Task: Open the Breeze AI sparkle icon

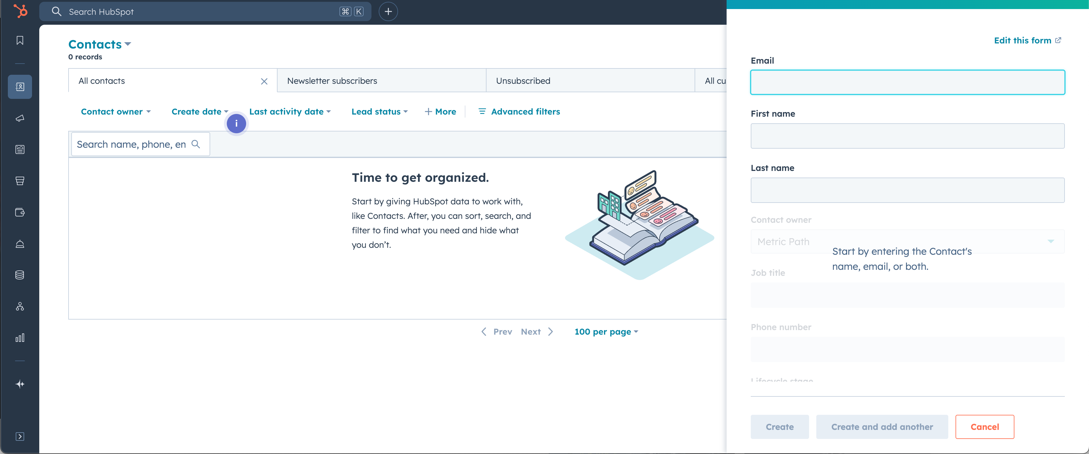Action: coord(20,384)
